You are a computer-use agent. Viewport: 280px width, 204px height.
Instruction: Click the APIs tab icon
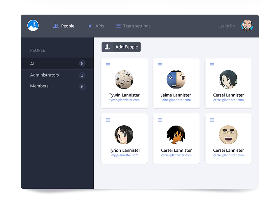(90, 26)
